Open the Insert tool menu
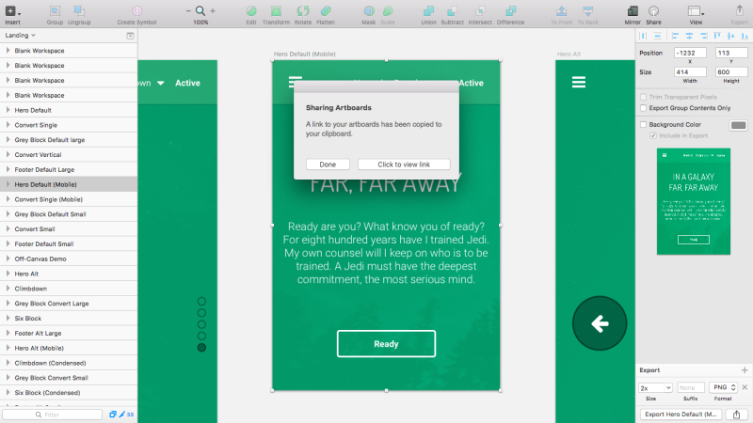This screenshot has width=753, height=423. click(x=12, y=11)
